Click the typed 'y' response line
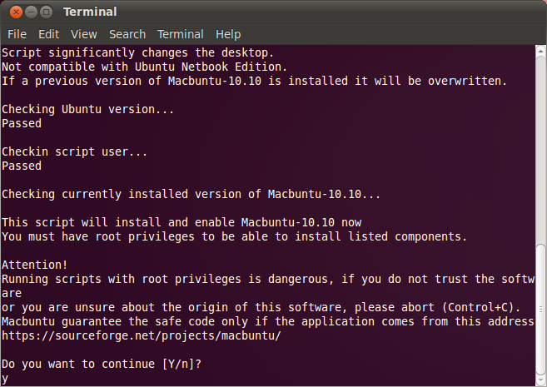The image size is (547, 387). coord(5,378)
